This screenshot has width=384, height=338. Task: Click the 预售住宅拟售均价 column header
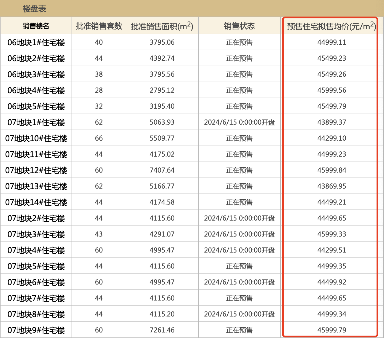pyautogui.click(x=332, y=26)
